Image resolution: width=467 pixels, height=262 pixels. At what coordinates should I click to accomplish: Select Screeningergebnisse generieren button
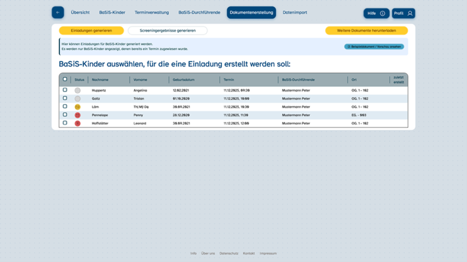[167, 31]
